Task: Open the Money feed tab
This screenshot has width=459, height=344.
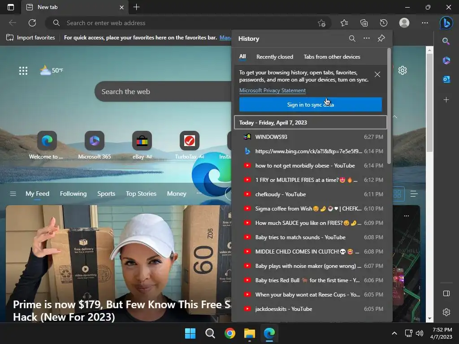Action: 177,193
